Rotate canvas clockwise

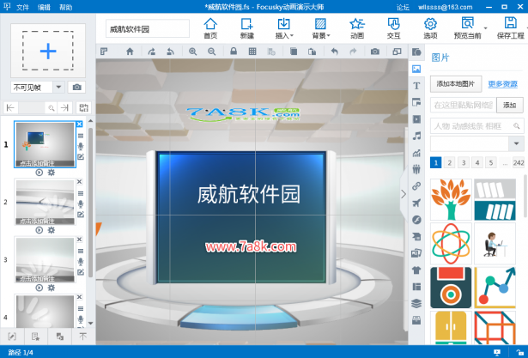tap(152, 52)
